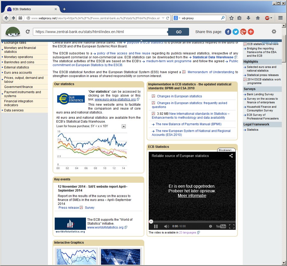Image resolution: width=287 pixels, height=266 pixels.
Task: Open the webproxy settings gear
Action: click(x=274, y=31)
